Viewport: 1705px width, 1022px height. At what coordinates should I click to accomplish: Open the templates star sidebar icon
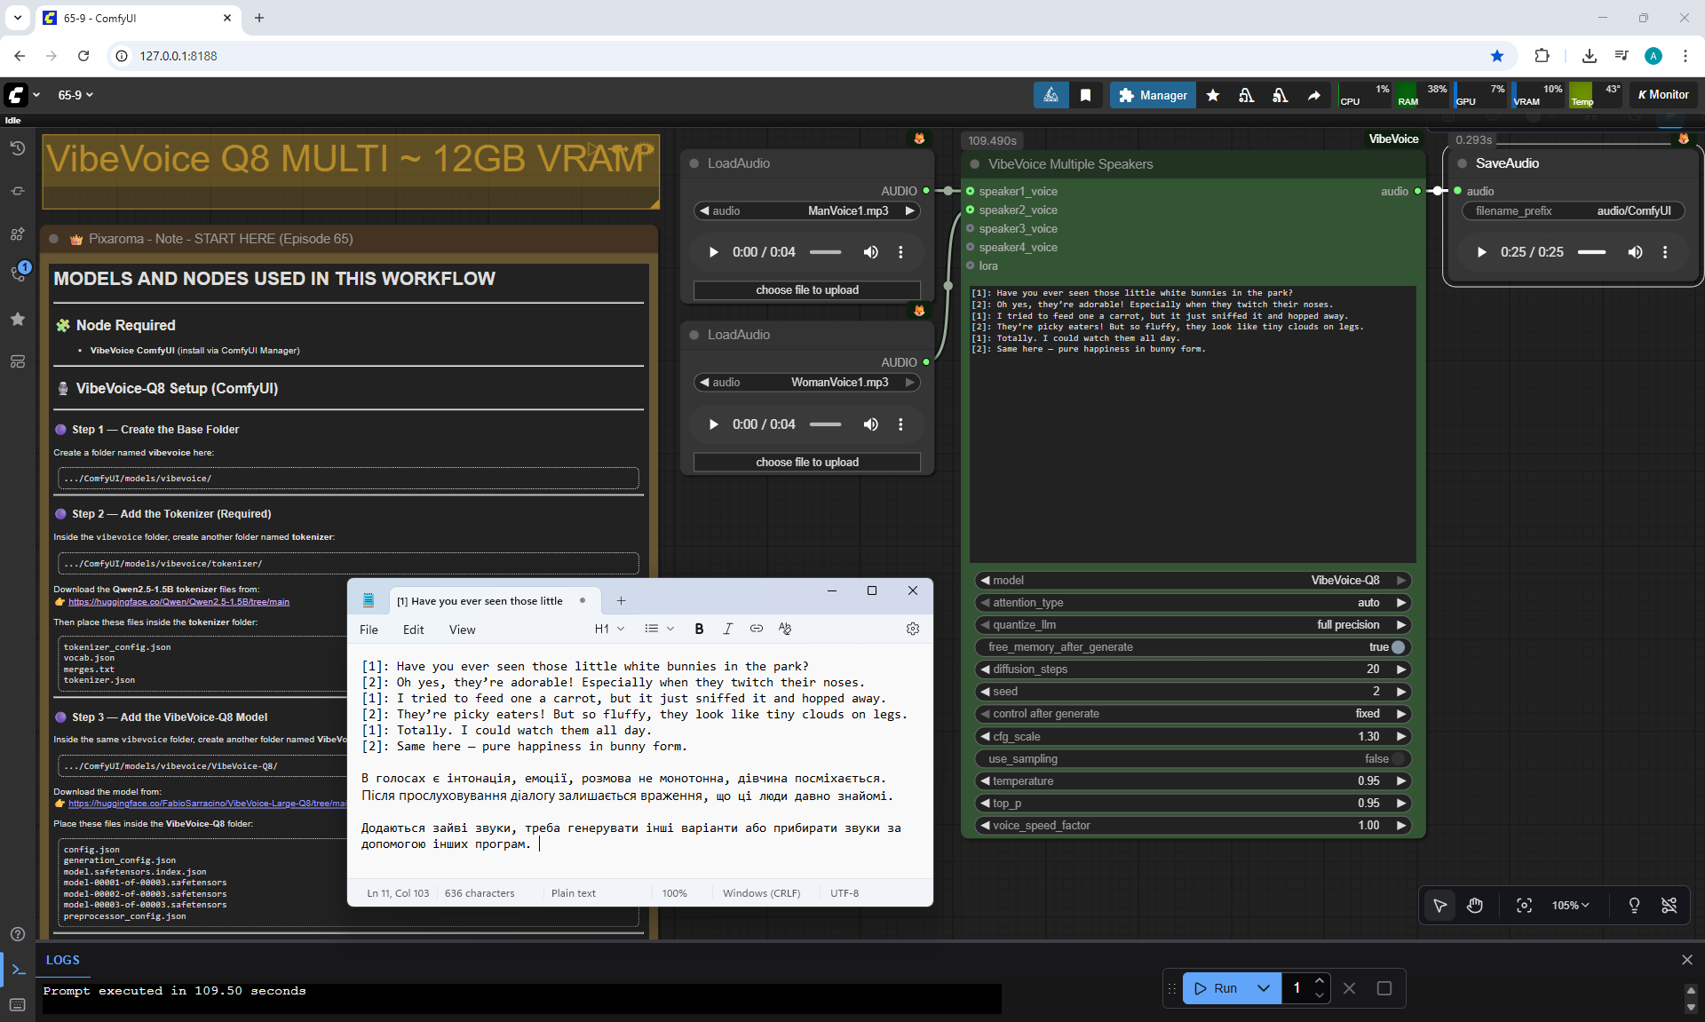17,319
